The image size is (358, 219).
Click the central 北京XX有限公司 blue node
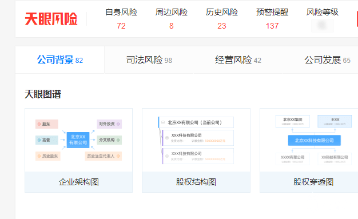78,140
